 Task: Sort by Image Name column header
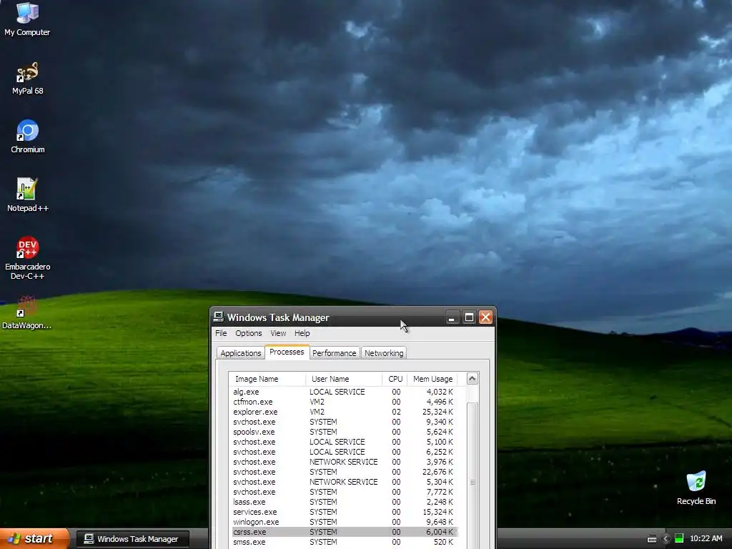pyautogui.click(x=267, y=379)
